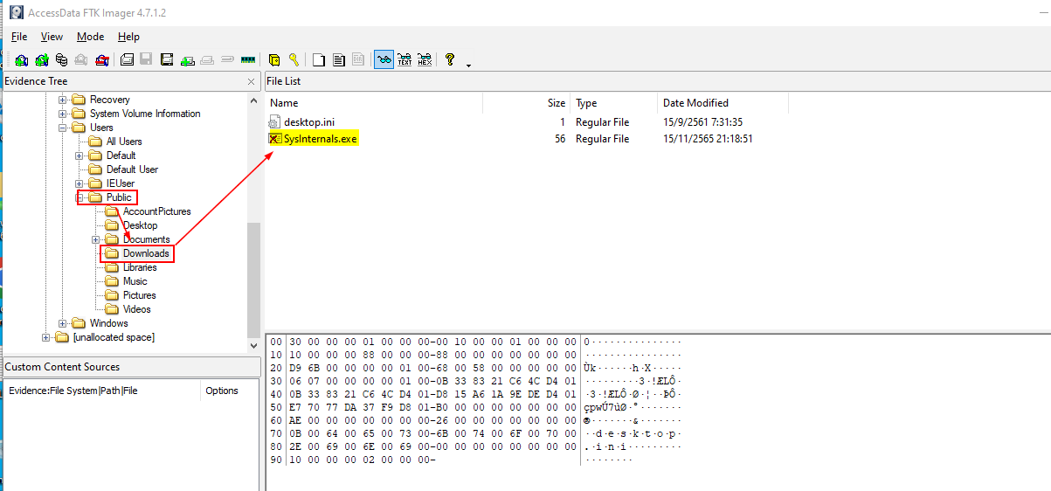Open the Help menu
Viewport: 1051px width, 491px height.
click(x=128, y=37)
